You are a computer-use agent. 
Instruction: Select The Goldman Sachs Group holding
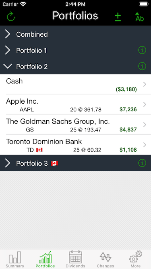(76, 125)
